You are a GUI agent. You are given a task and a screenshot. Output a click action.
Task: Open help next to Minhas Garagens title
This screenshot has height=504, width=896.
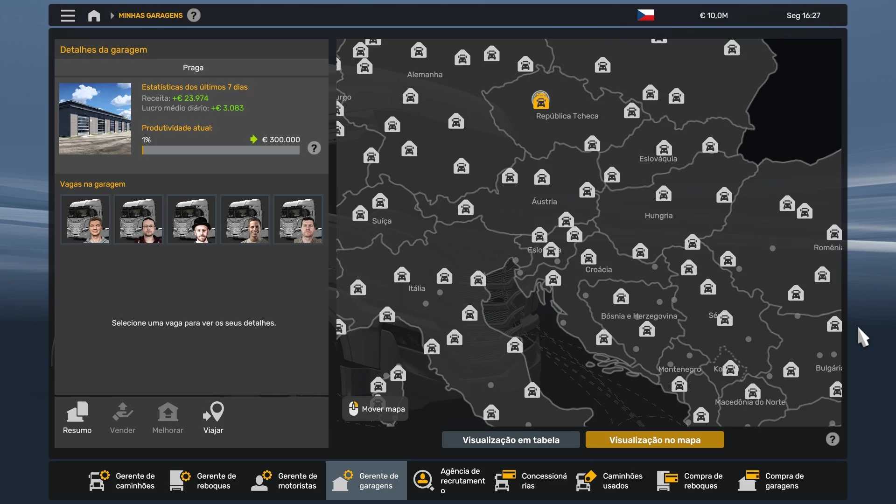pos(194,15)
